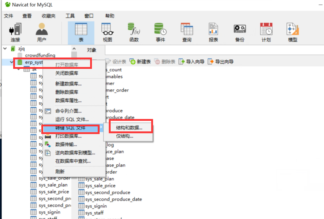Viewport: 324px width, 219px height.
Task: Choose 数据库属性... in the context menu
Action: tap(74, 100)
